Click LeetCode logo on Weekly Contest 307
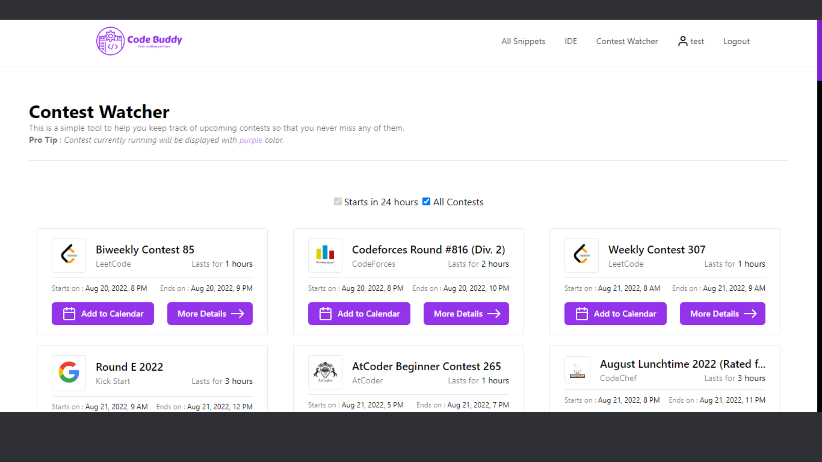822x462 pixels. pyautogui.click(x=581, y=255)
